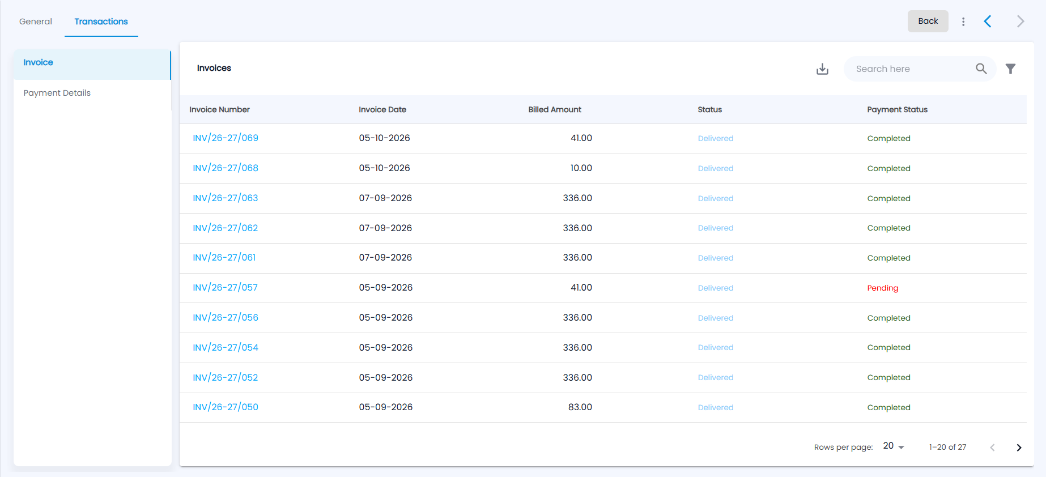Open Payment Details in the side menu

pyautogui.click(x=92, y=93)
